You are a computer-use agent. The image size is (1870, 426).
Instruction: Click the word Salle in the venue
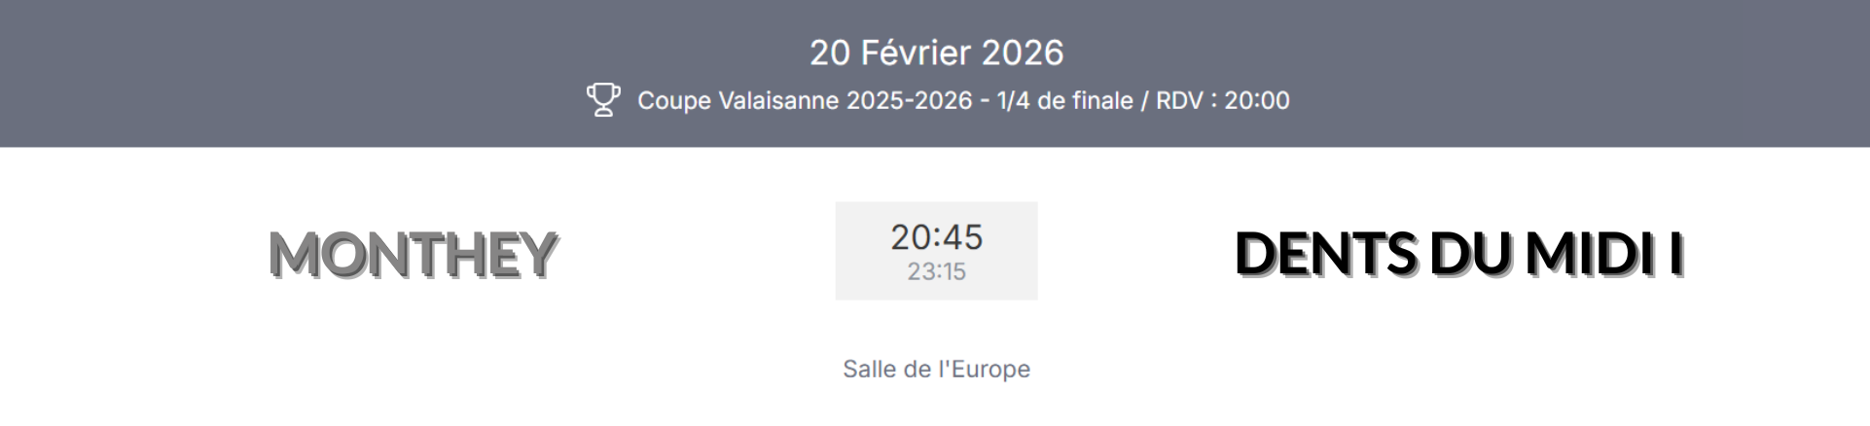click(870, 370)
